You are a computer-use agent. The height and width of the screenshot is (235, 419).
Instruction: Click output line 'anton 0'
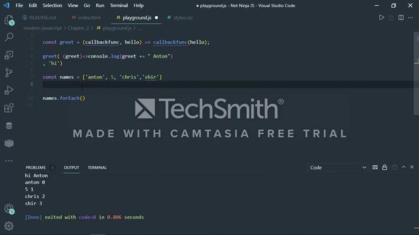point(35,182)
